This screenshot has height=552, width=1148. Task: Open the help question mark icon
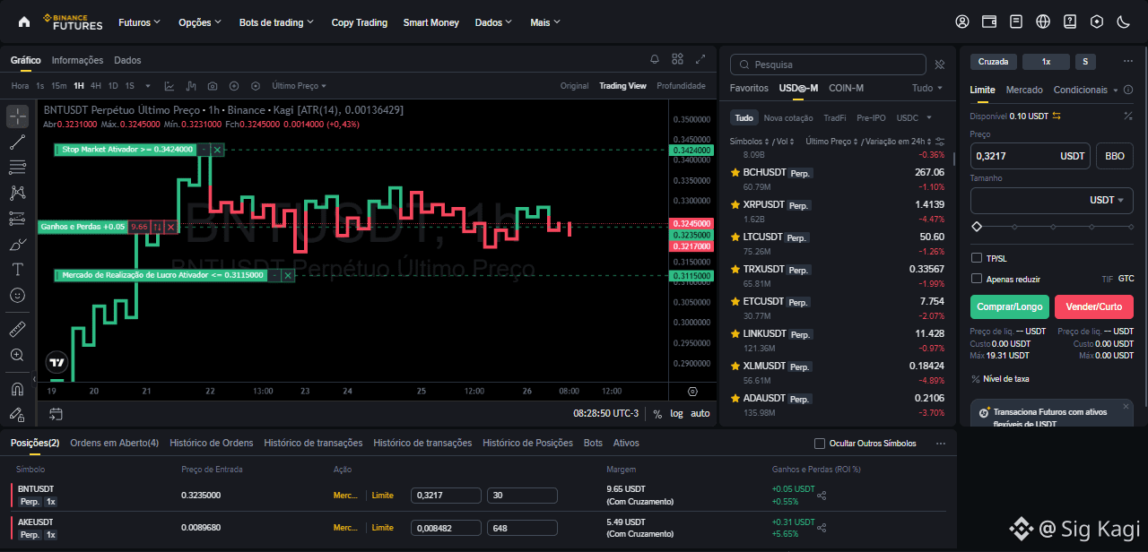[x=1070, y=22]
